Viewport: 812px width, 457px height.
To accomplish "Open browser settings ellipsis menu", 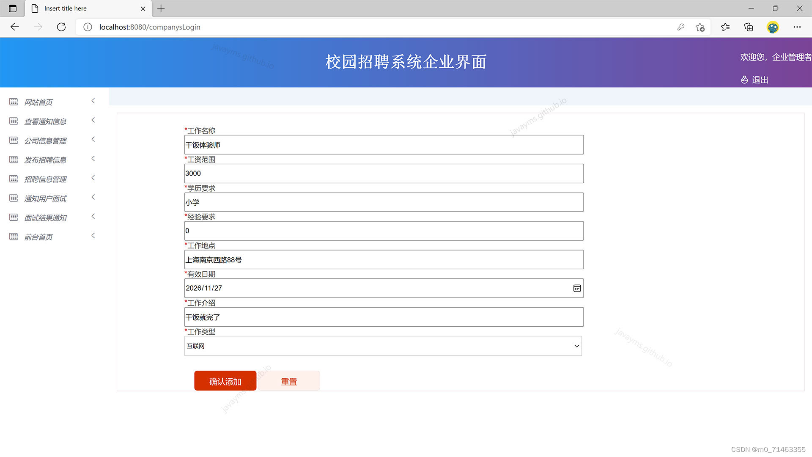I will [797, 27].
